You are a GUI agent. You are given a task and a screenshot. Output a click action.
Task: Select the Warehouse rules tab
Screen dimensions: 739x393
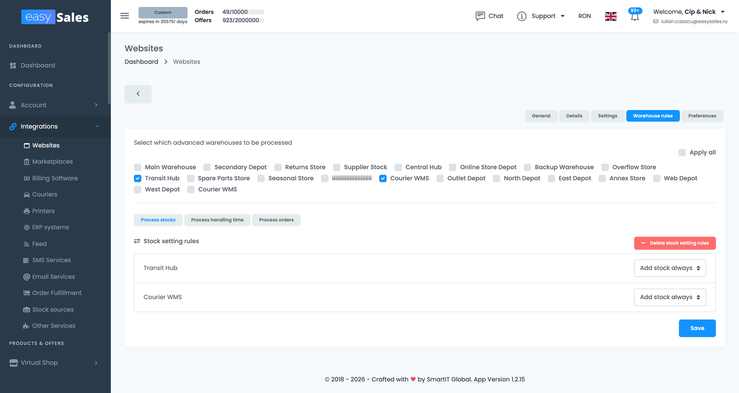[653, 116]
